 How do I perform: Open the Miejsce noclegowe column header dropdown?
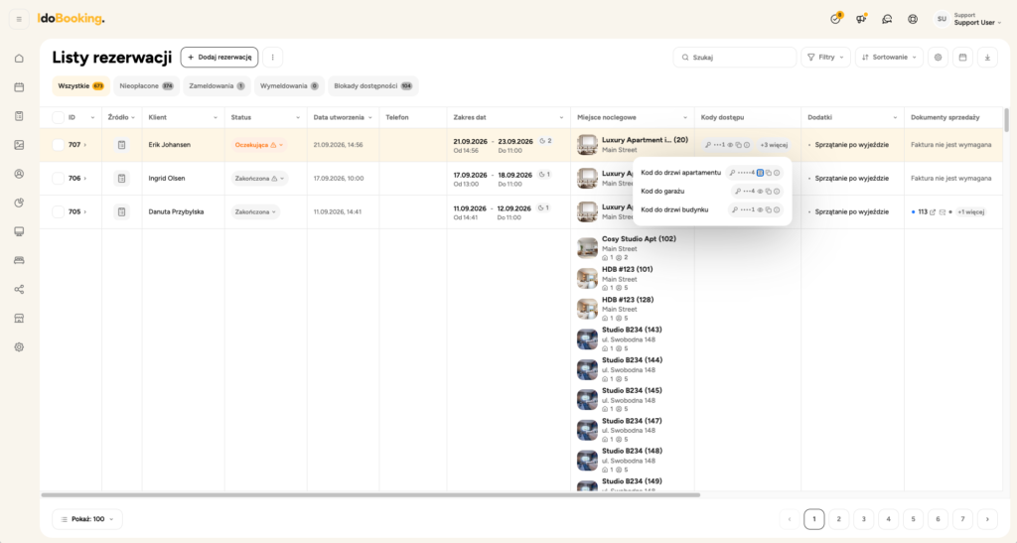(685, 118)
